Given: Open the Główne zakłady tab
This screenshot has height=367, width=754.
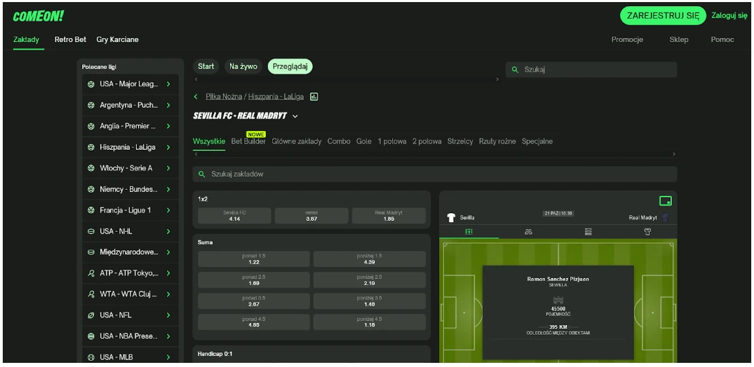Looking at the screenshot, I should tap(296, 141).
